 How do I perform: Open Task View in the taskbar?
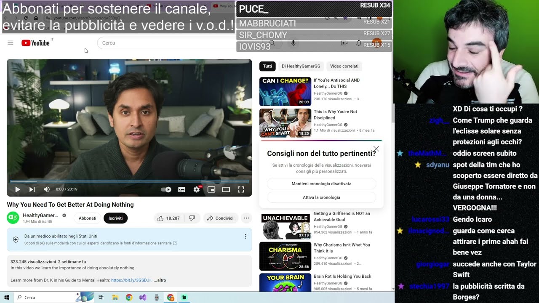click(x=101, y=297)
